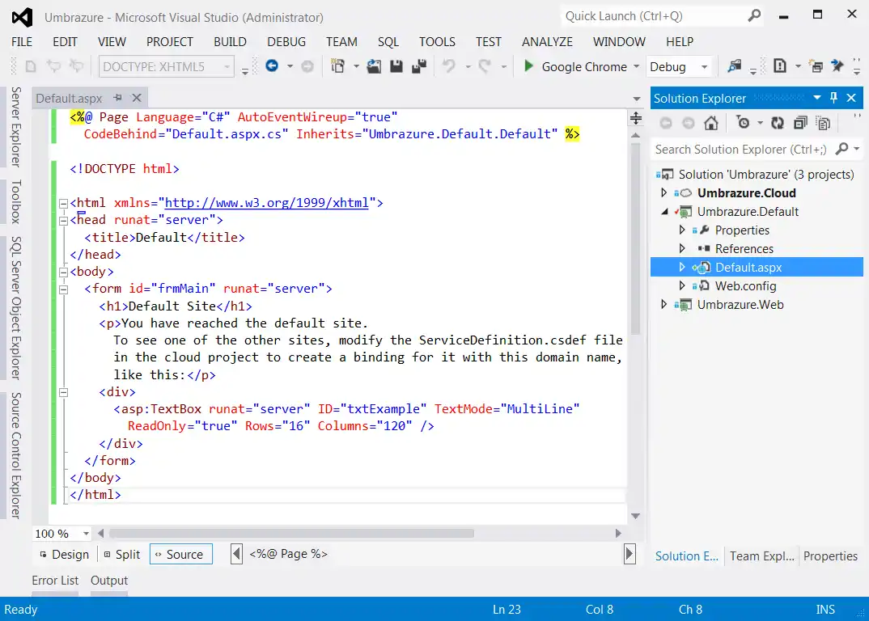The height and width of the screenshot is (621, 869).
Task: Expand the Umbrazure.Cloud project node
Action: pos(664,192)
